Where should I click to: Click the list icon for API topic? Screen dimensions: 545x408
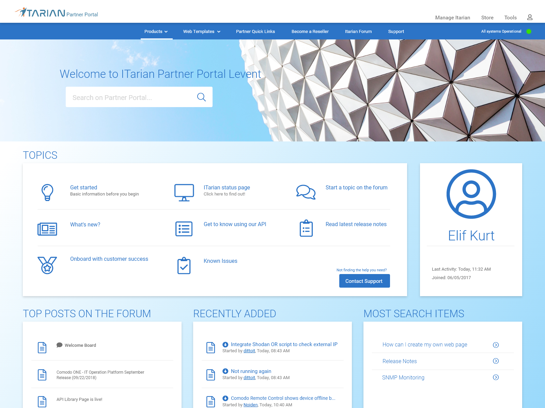pos(184,229)
